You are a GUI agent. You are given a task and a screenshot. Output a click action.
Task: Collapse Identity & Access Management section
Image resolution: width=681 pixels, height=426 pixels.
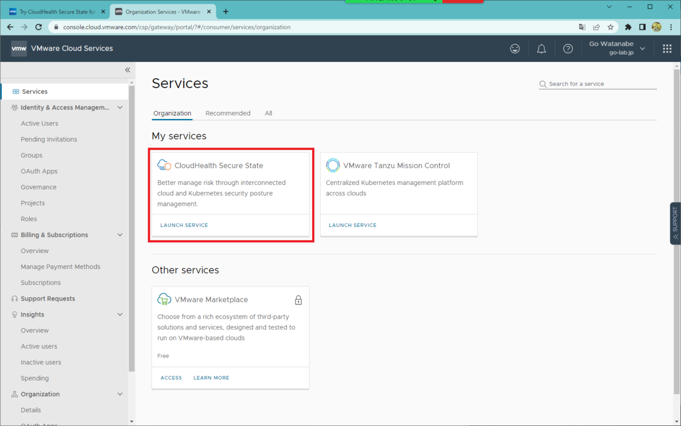coord(120,108)
